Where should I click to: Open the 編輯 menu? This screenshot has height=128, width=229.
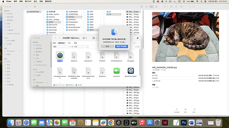pos(21,1)
